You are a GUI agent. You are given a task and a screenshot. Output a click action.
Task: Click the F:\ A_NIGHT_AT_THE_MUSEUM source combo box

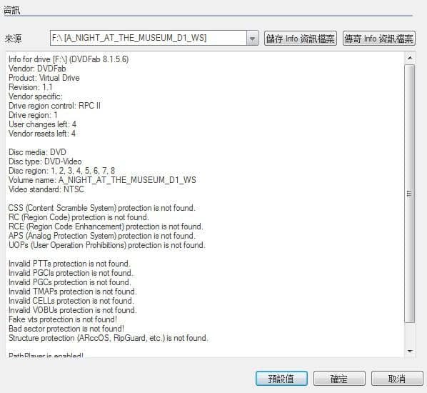coord(154,38)
